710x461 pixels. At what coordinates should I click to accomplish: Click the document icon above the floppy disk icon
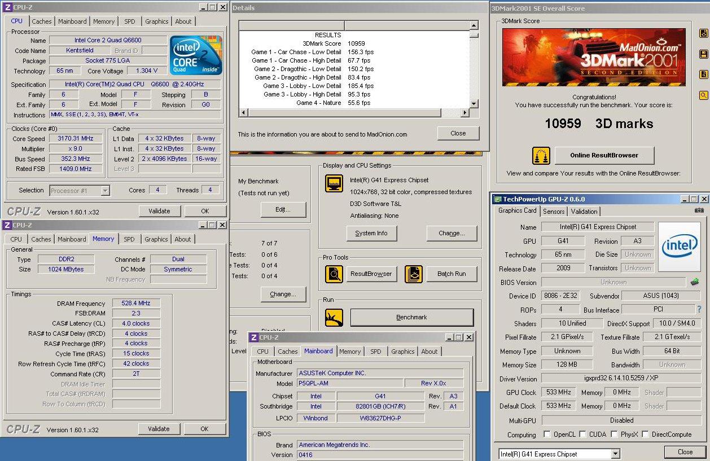click(703, 33)
